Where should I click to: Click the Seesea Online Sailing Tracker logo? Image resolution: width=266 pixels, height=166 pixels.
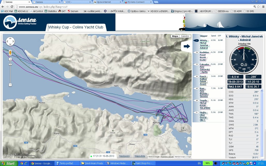point(20,22)
